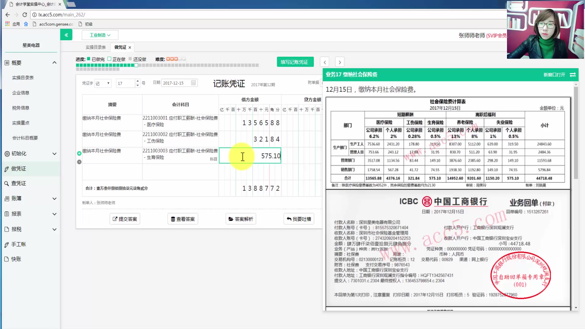Click the 提交答案 button
The height and width of the screenshot is (329, 585).
125,219
